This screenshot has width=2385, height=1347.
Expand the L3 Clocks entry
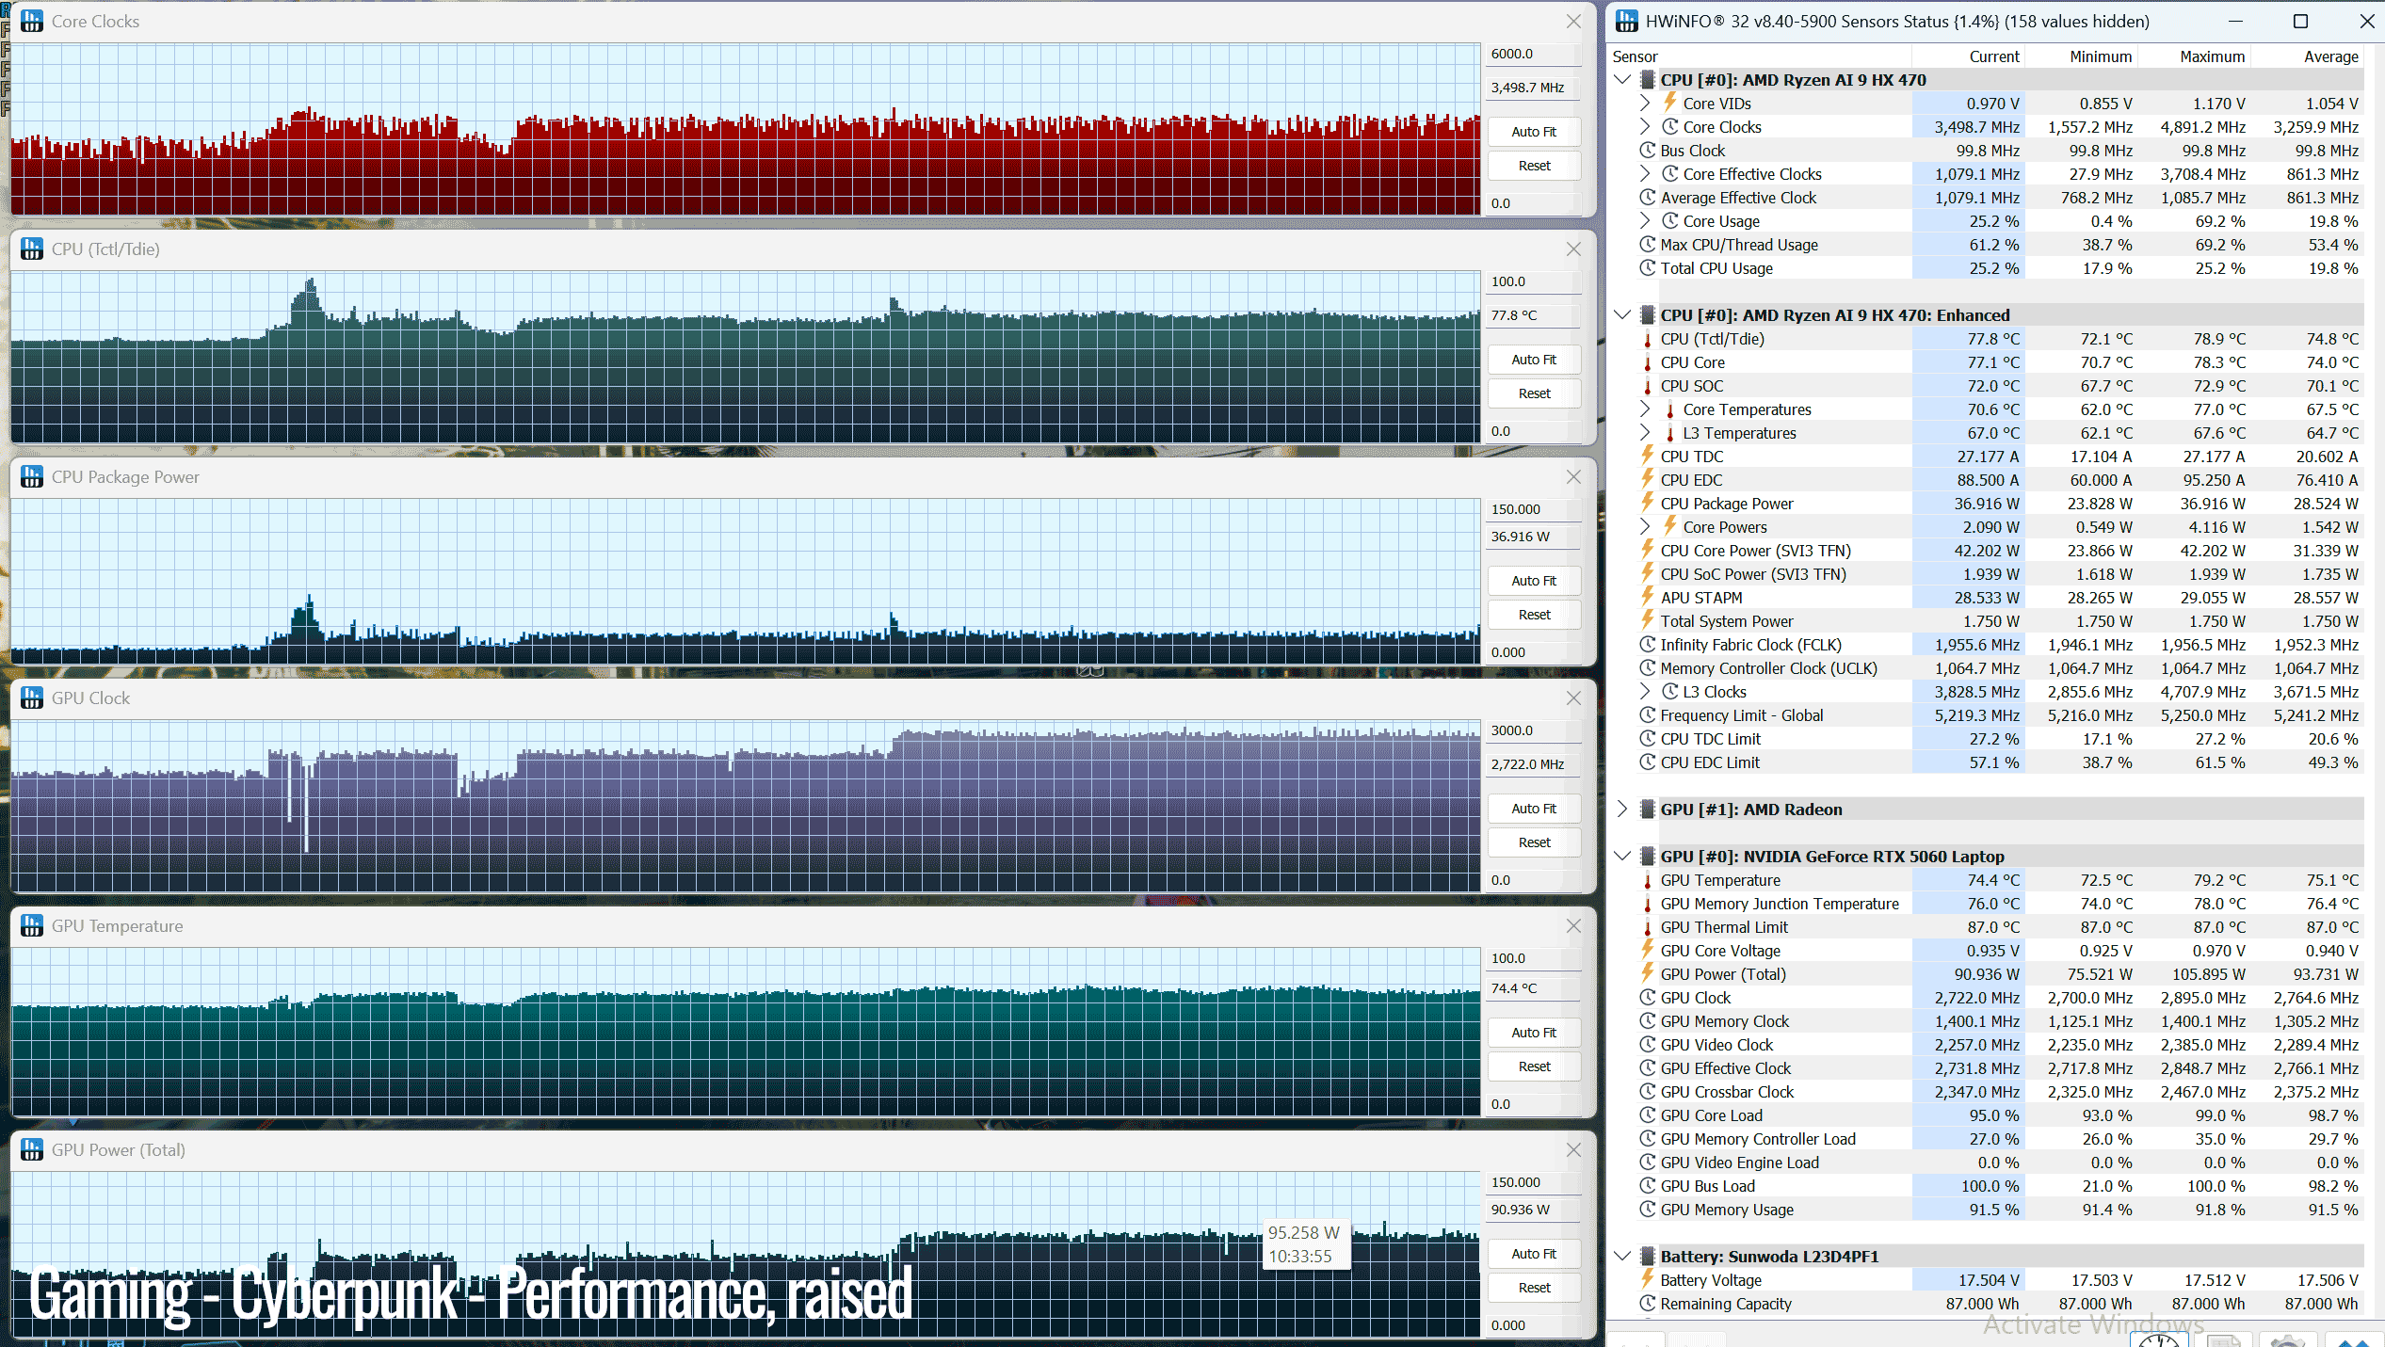pyautogui.click(x=1644, y=692)
